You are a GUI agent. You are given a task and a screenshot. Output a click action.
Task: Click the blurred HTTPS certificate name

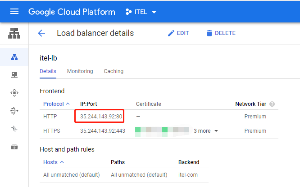[x=162, y=131]
